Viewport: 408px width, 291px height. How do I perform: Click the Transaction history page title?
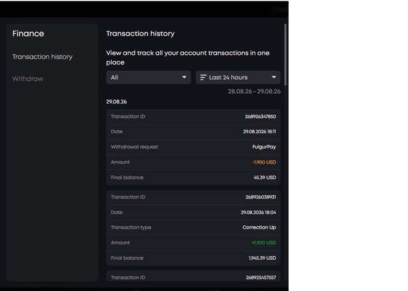pos(140,34)
